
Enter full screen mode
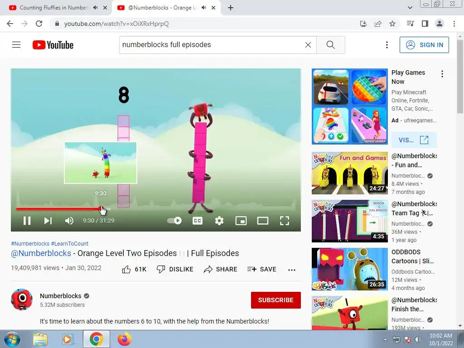[x=285, y=221]
